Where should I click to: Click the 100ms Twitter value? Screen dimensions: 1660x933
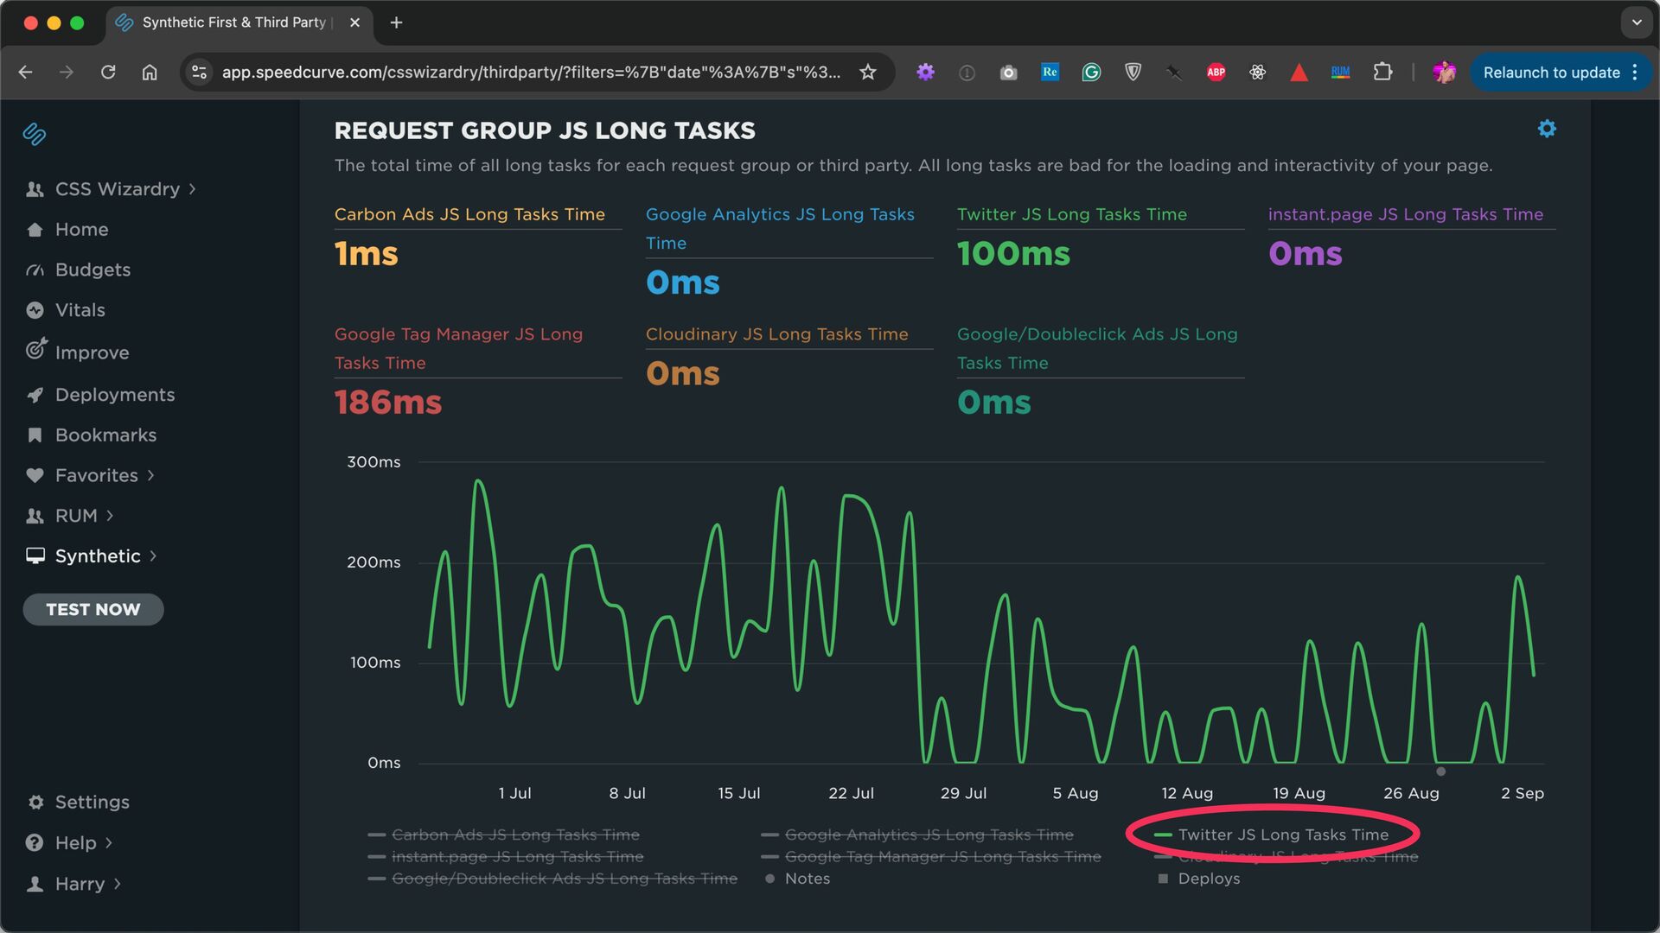click(x=1013, y=254)
